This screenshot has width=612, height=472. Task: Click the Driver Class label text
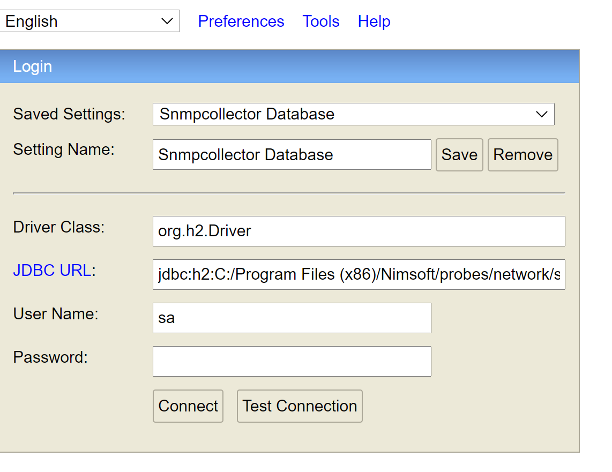tap(59, 227)
